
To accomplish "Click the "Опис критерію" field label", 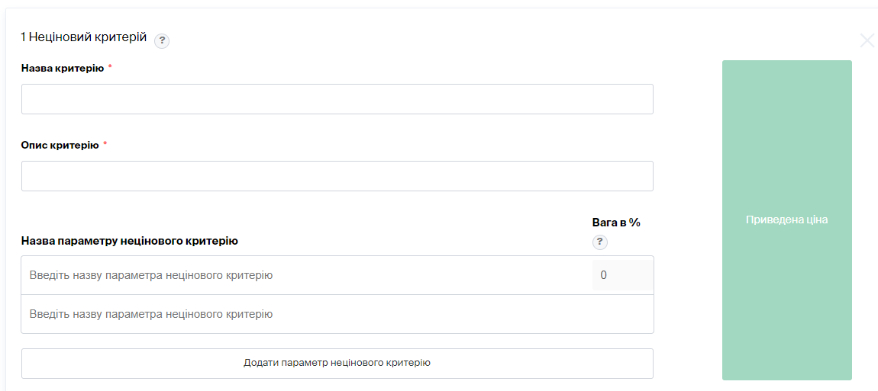I will click(60, 145).
